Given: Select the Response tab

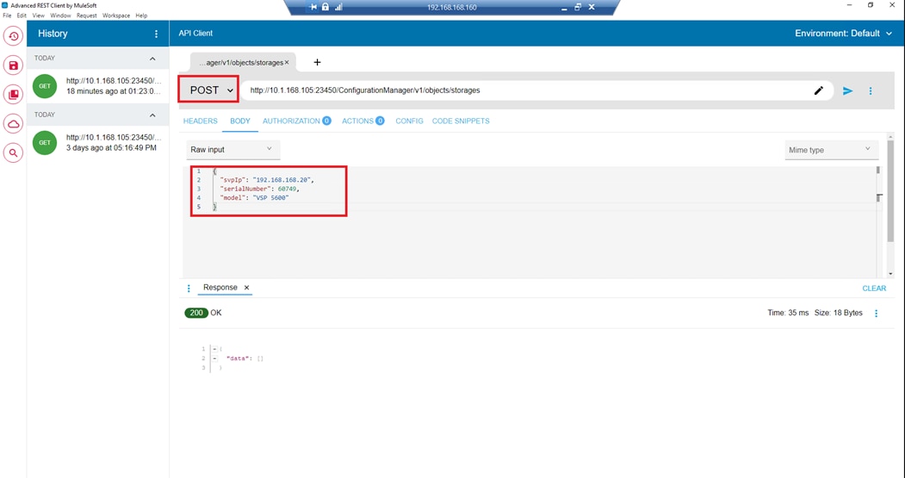Looking at the screenshot, I should (220, 288).
